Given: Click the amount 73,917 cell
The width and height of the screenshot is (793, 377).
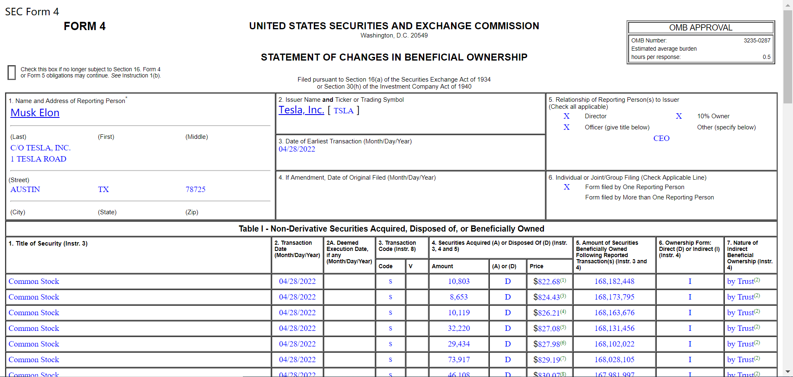Looking at the screenshot, I should 459,360.
